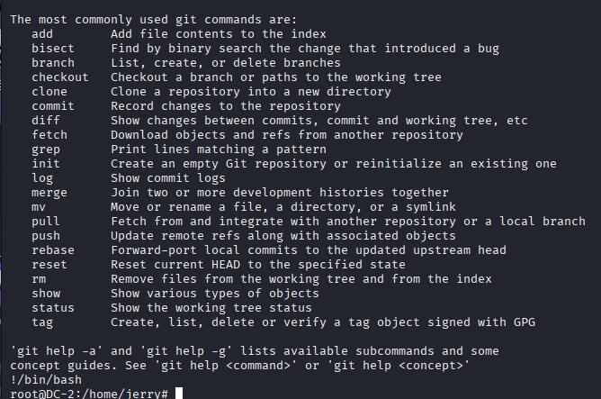This screenshot has height=399, width=601.
Task: Click the '!/bin/bash' line
Action: (46, 380)
